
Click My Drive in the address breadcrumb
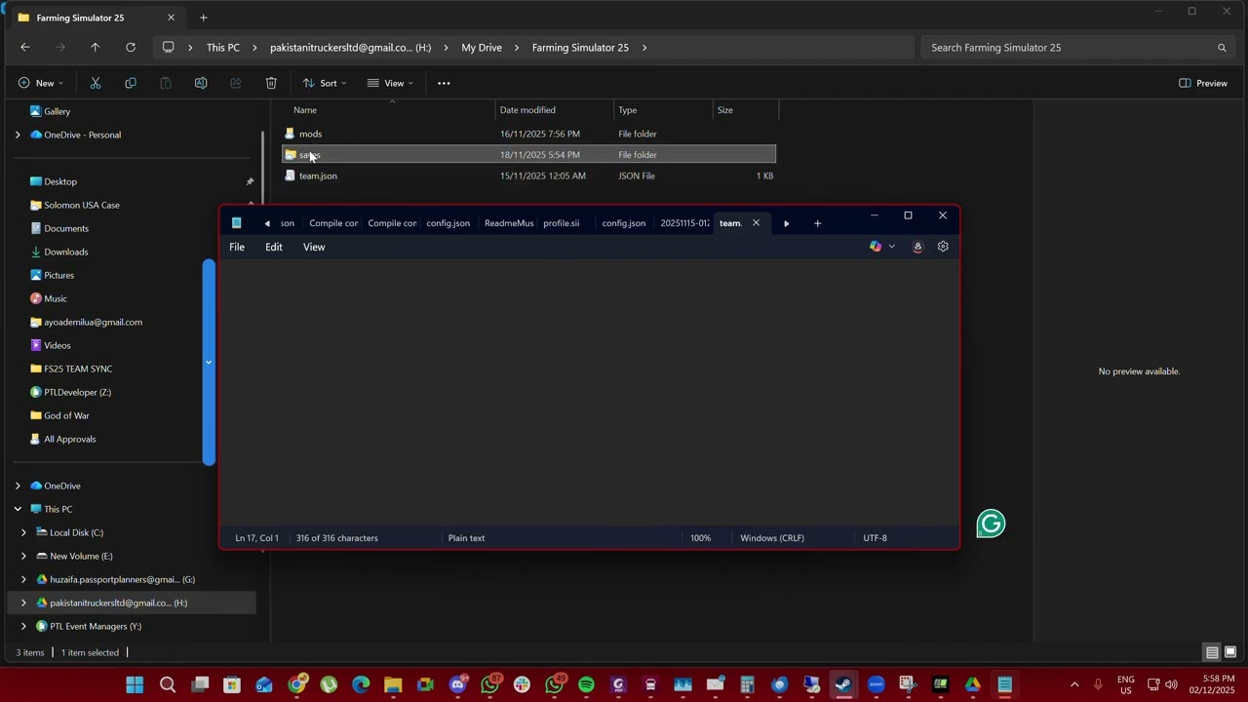click(482, 47)
